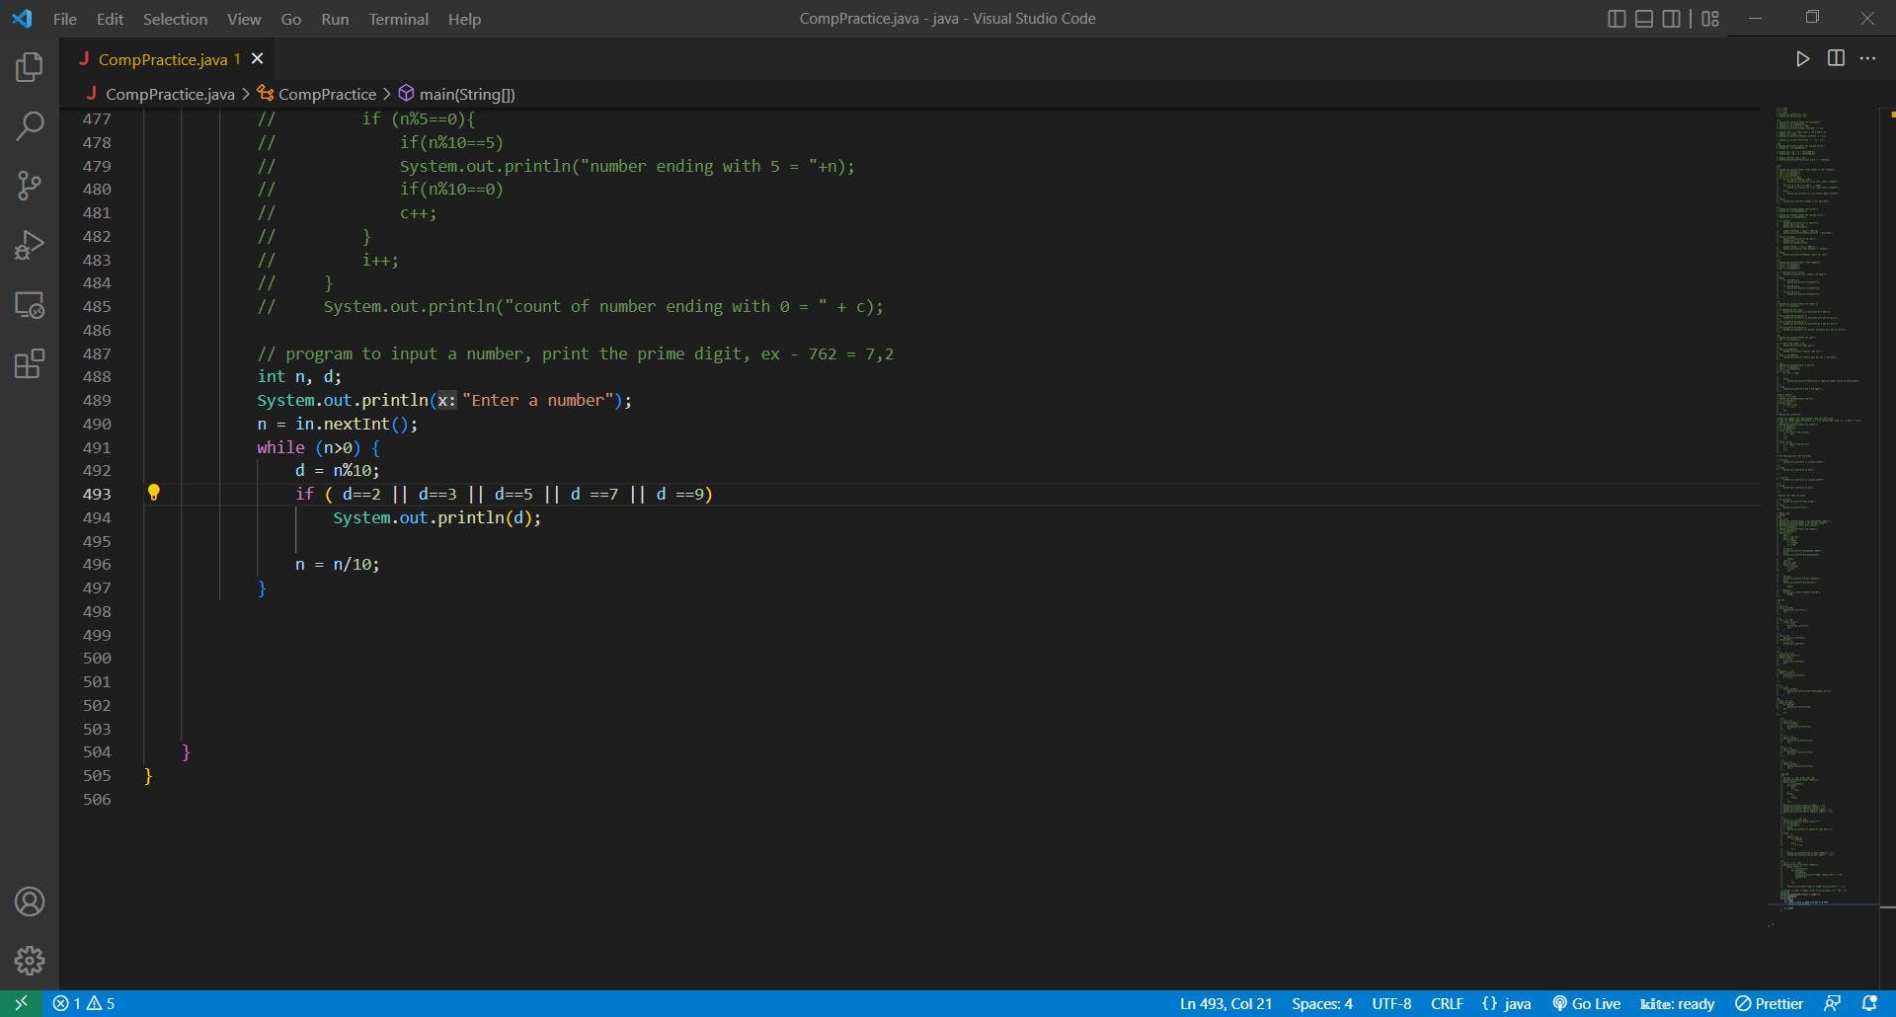The image size is (1896, 1017).
Task: Open the Manage settings gear
Action: [x=30, y=960]
